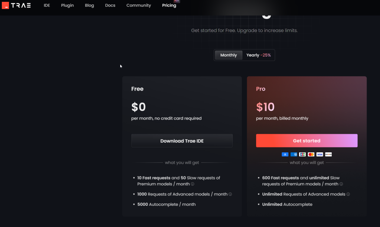The height and width of the screenshot is (227, 380).
Task: Open the Community menu
Action: pos(139,5)
